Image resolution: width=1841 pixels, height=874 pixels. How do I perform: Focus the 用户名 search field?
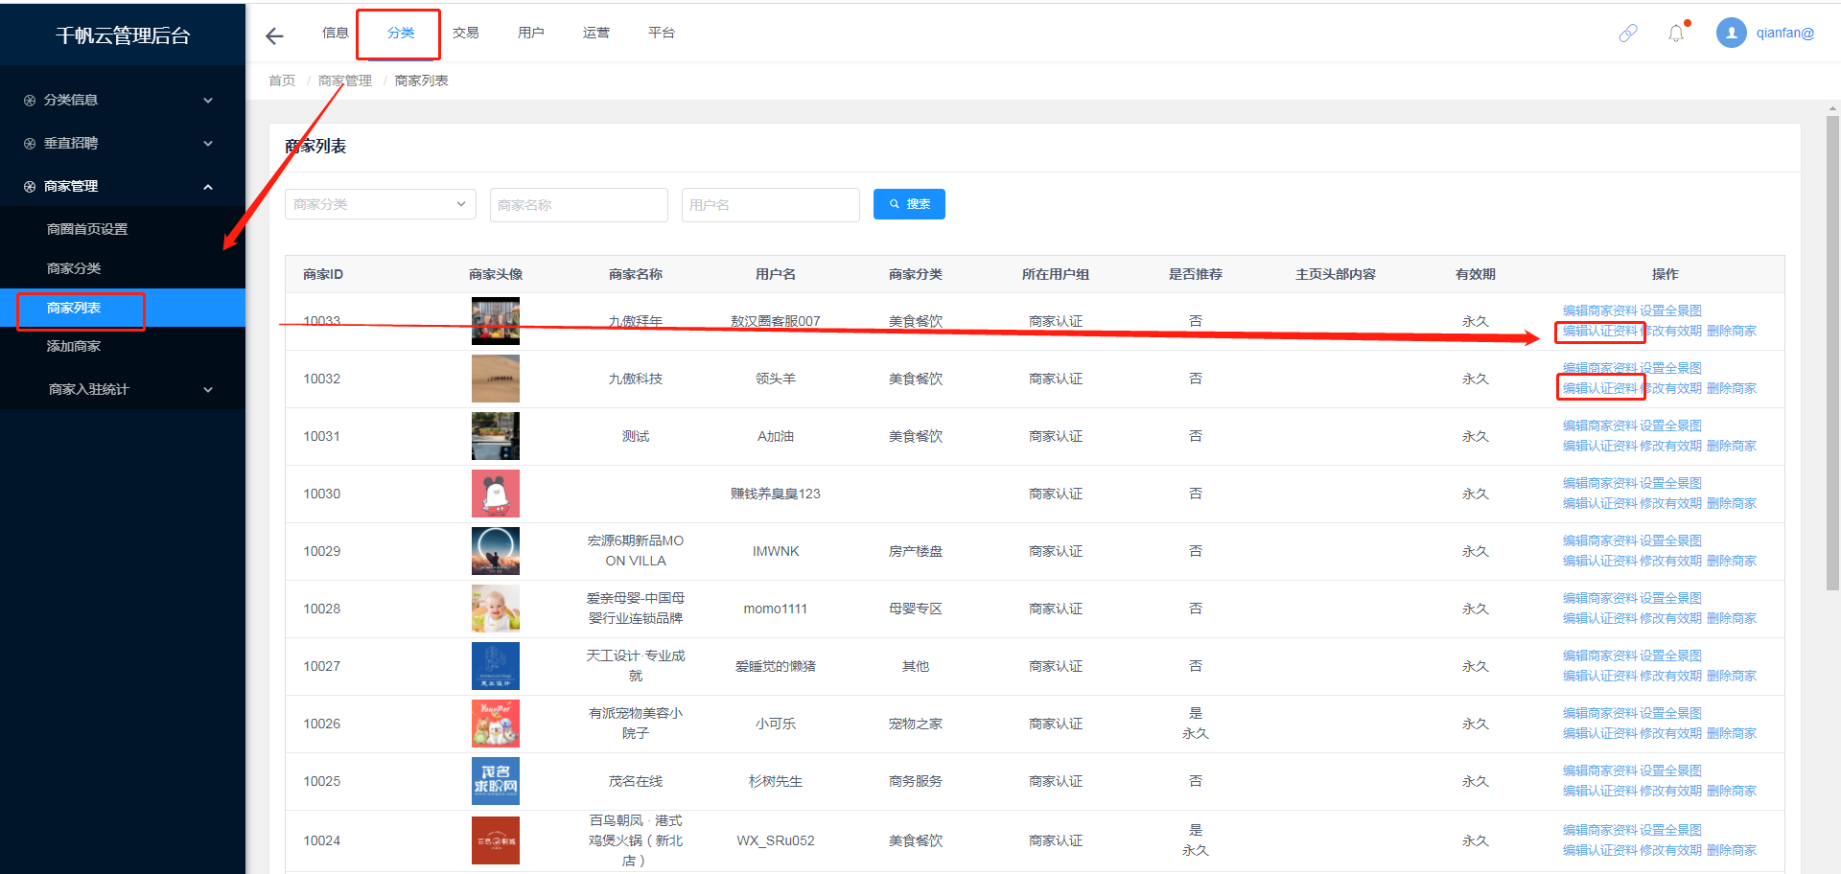point(771,205)
